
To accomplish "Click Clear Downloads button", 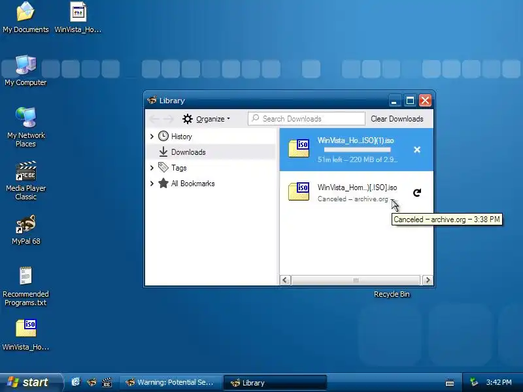I will 397,119.
